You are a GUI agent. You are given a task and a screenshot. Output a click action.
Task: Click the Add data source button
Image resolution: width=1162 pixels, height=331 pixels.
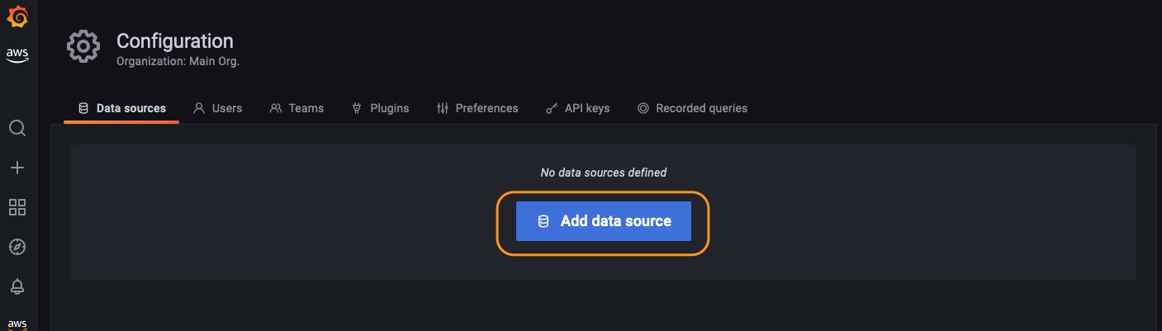[603, 221]
